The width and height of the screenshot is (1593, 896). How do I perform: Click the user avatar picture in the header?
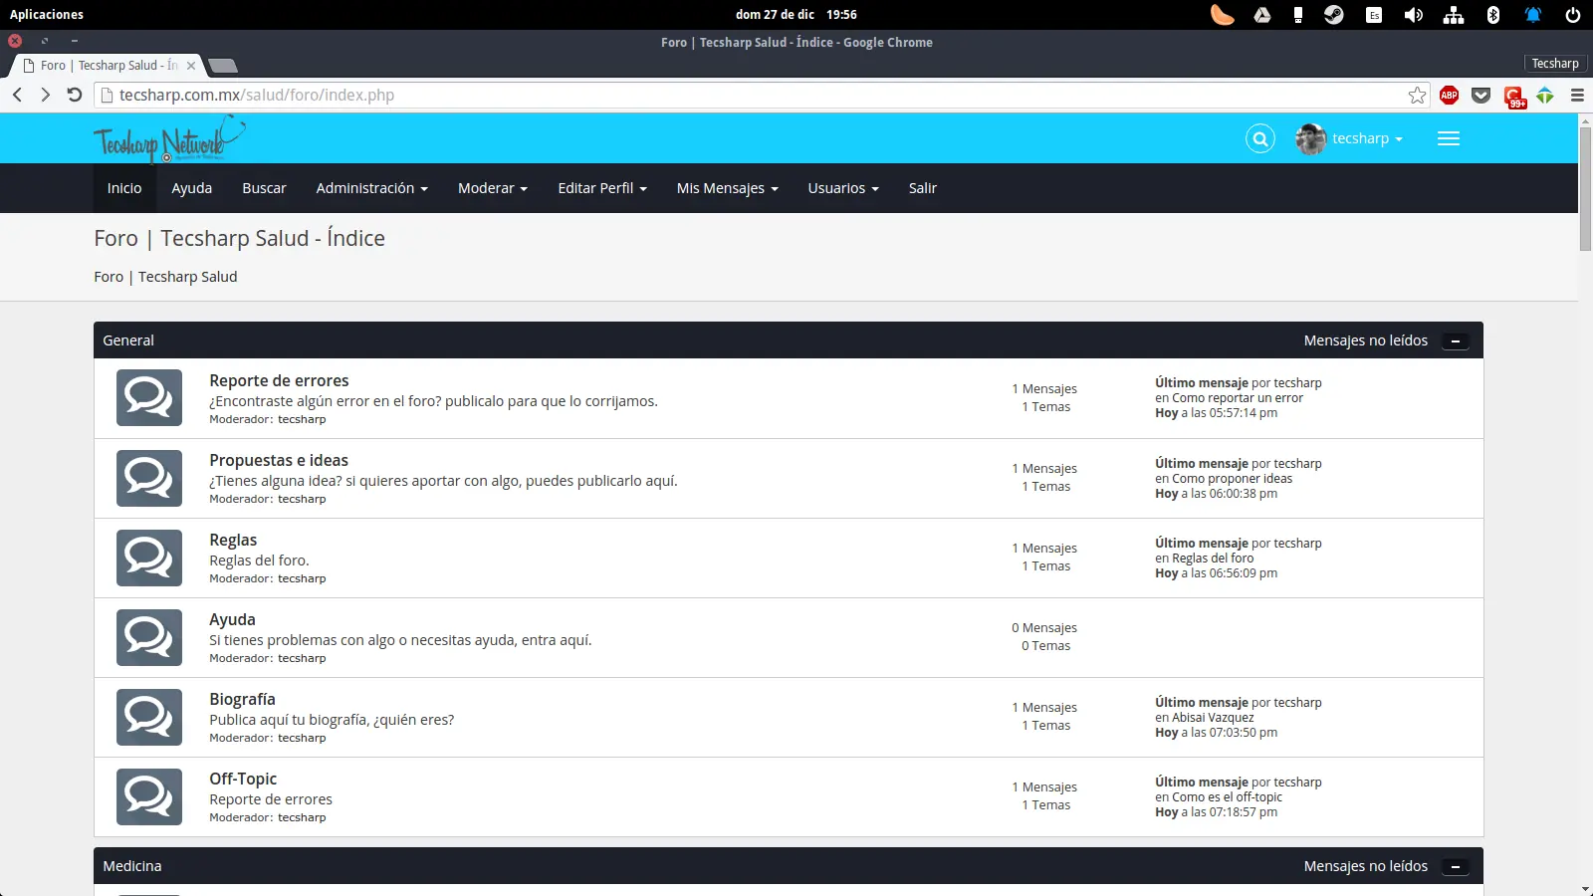coord(1310,138)
